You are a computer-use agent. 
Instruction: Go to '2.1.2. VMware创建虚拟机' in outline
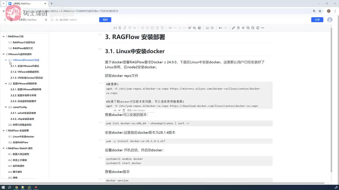25,72
